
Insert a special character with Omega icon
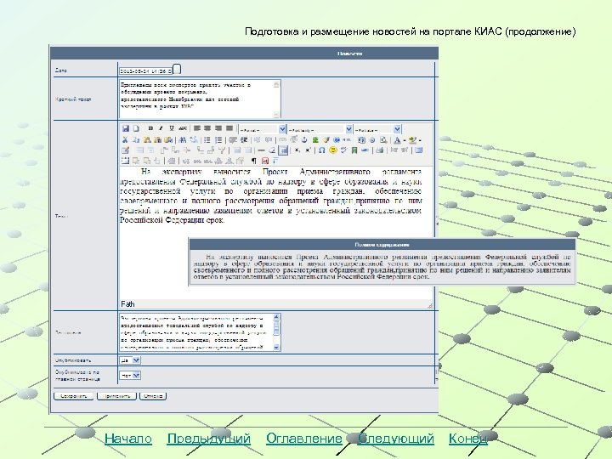(321, 150)
